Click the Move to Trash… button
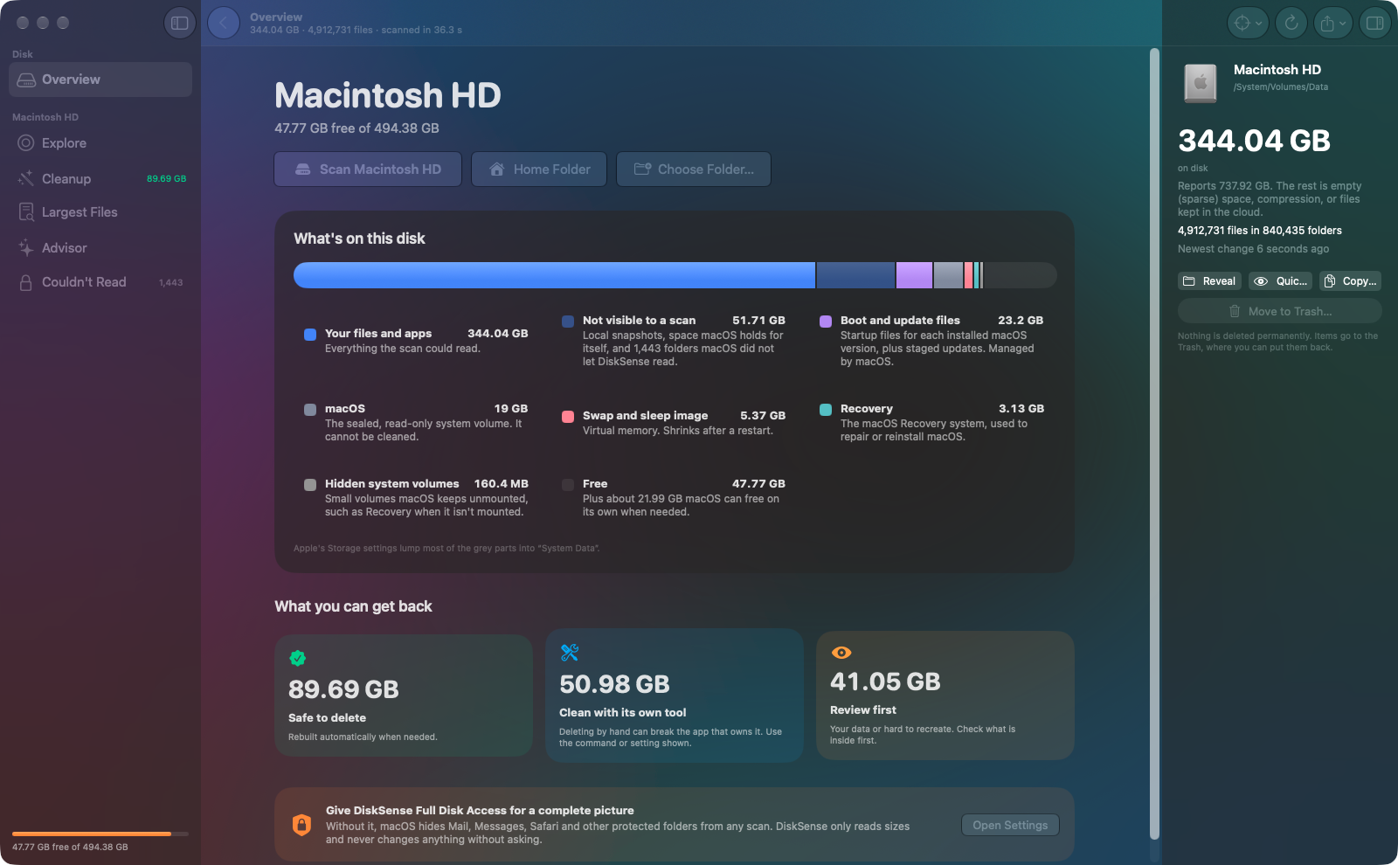Viewport: 1398px width, 865px height. coord(1280,311)
